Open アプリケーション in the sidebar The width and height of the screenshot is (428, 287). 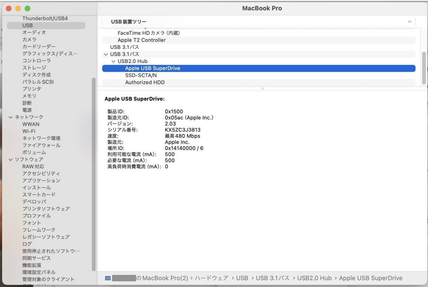(x=41, y=181)
